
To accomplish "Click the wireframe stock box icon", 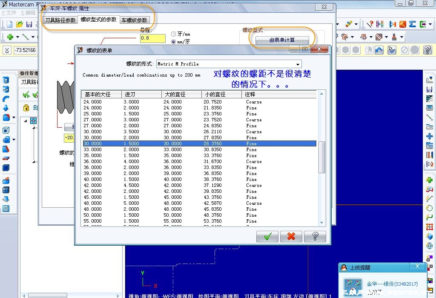I will pyautogui.click(x=379, y=37).
